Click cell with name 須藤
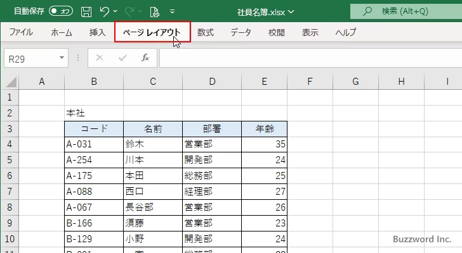462x253 pixels. (153, 223)
